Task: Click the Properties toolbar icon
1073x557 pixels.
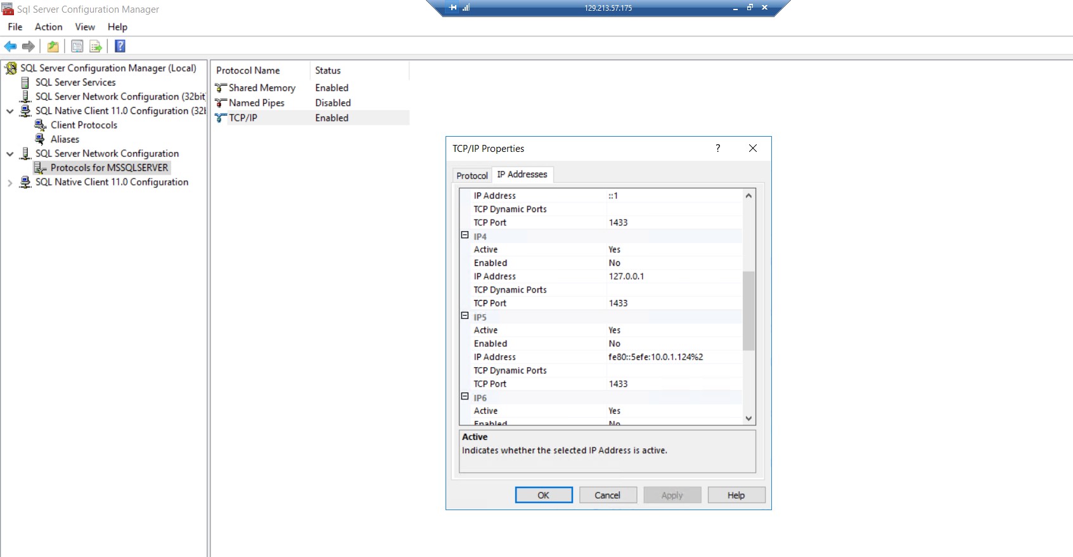Action: click(77, 46)
